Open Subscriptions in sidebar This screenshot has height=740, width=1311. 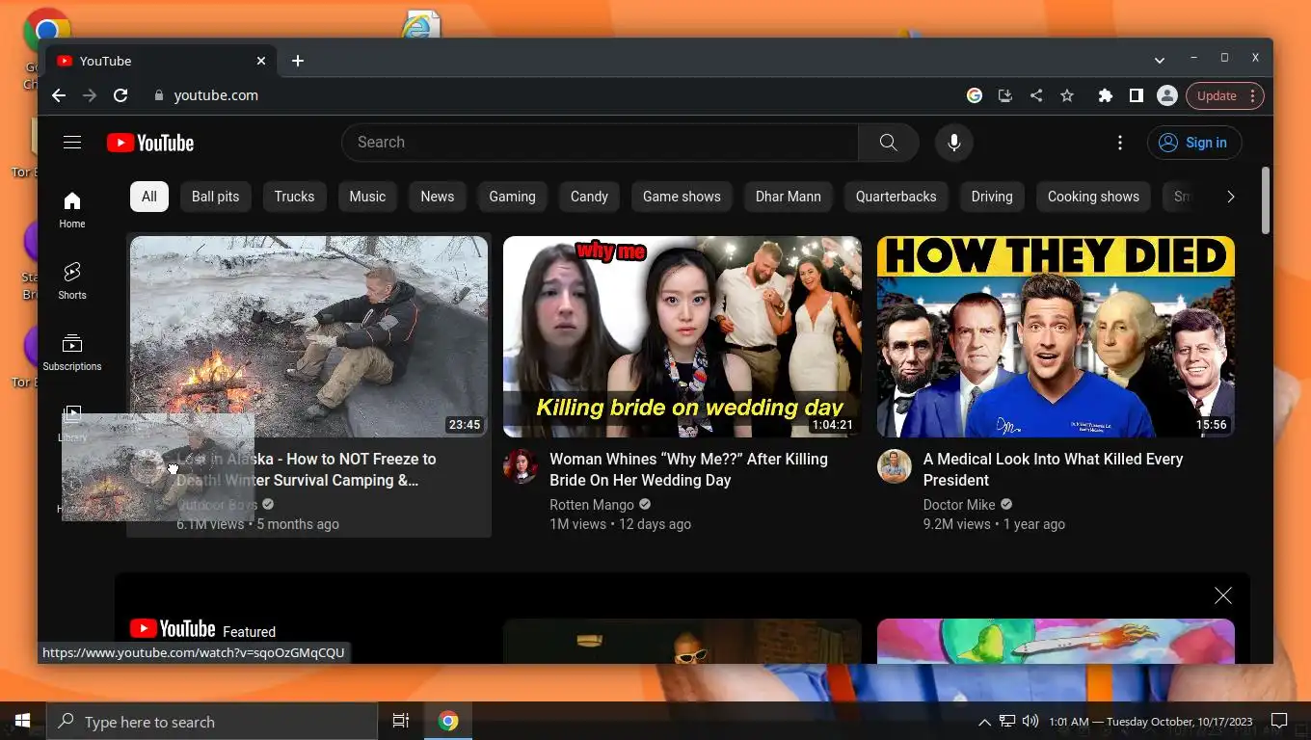[72, 352]
